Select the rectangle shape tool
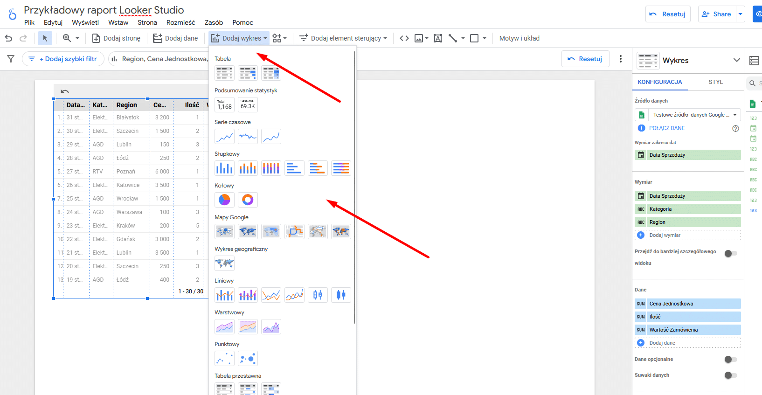This screenshot has height=395, width=762. (474, 38)
